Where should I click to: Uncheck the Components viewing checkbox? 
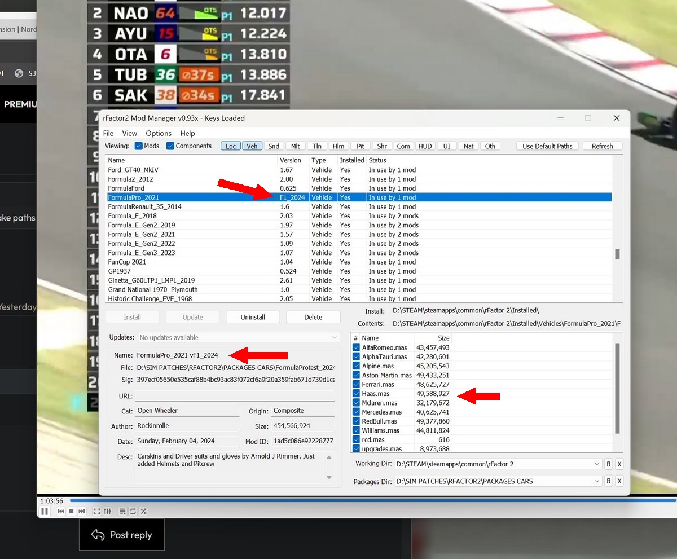click(x=170, y=146)
